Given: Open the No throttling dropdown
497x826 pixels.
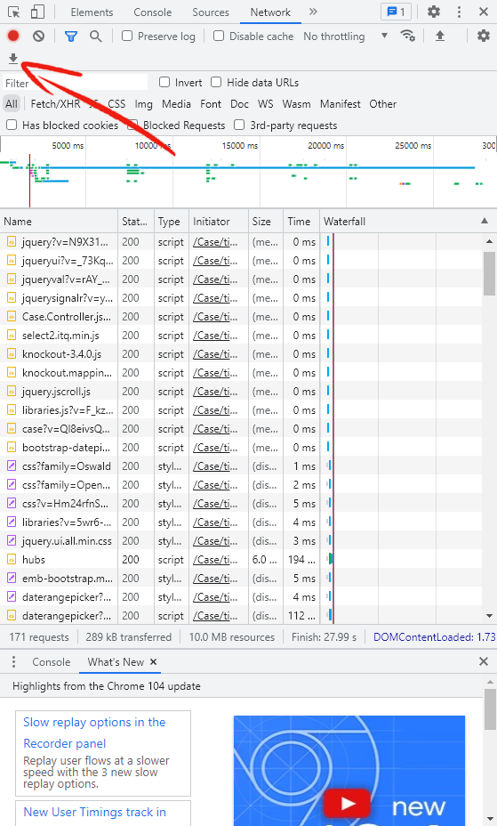Looking at the screenshot, I should [346, 36].
